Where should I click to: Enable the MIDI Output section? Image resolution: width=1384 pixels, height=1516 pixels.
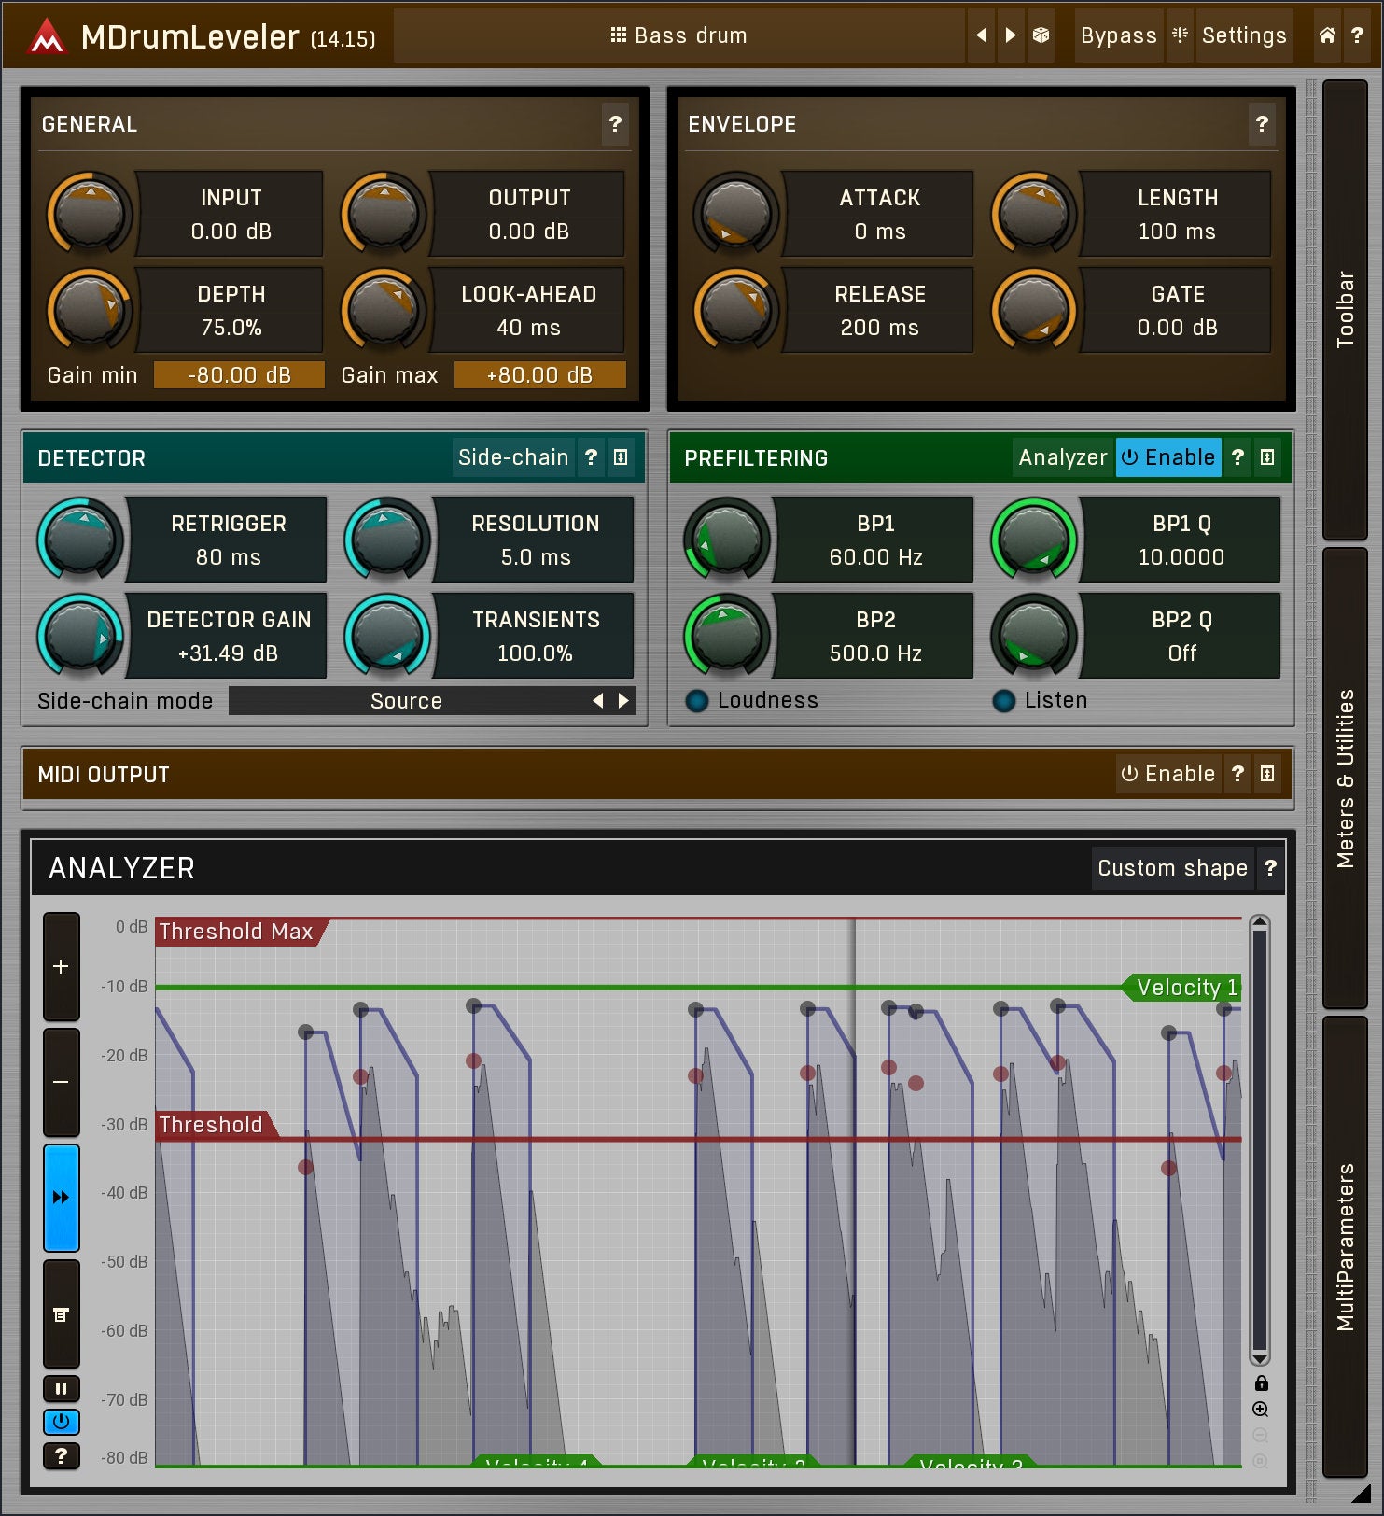click(x=1168, y=774)
